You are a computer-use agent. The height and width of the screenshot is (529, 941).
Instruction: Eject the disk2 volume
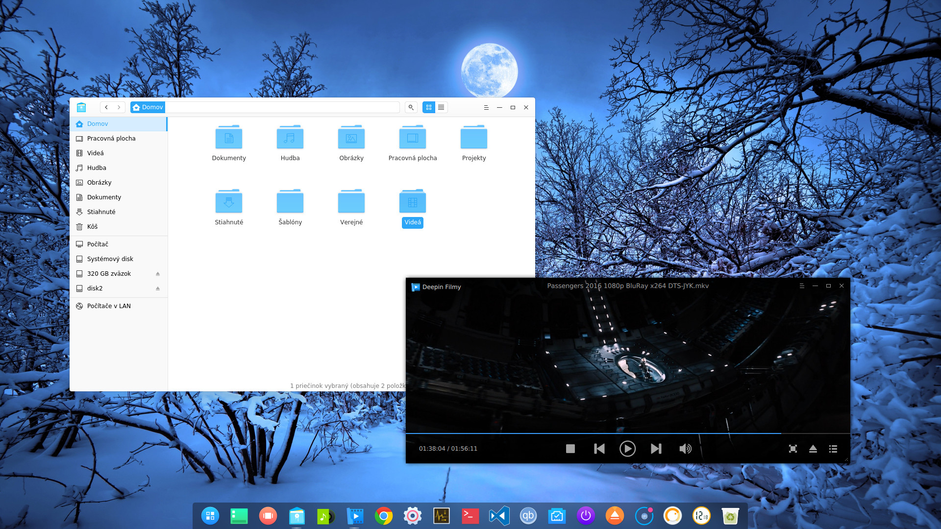point(158,289)
